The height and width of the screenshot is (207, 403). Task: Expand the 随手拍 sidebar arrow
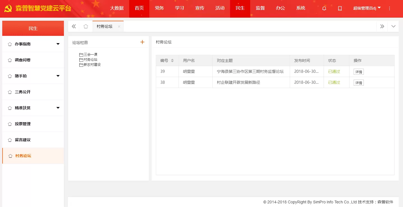pos(58,76)
